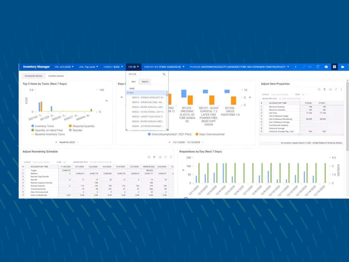Click the magnifier icon in Adjust Reordering Schedule

point(149,157)
